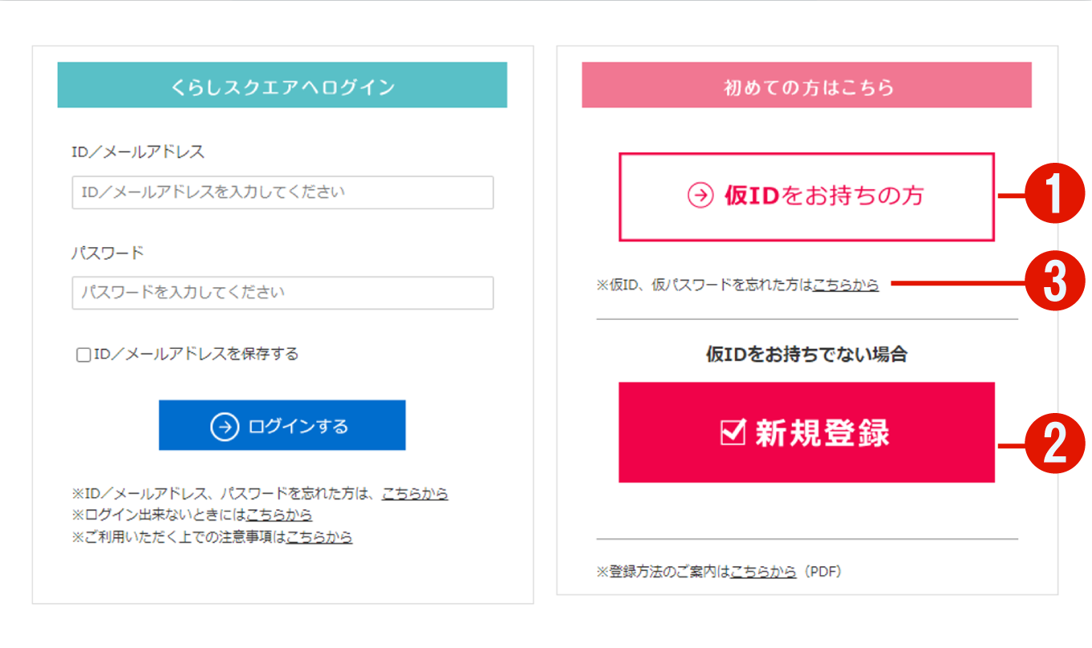Image resolution: width=1092 pixels, height=648 pixels.
Task: Enable the ID/メールアドレスを保存する checkbox
Action: tap(83, 354)
